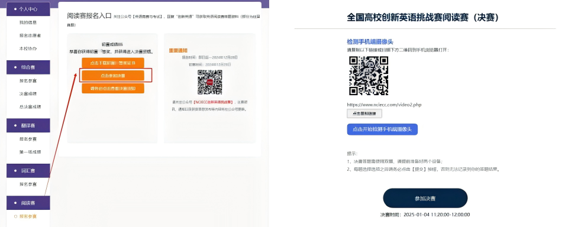Open 总决赛成绩 in the sidebar
The height and width of the screenshot is (227, 578).
30,106
